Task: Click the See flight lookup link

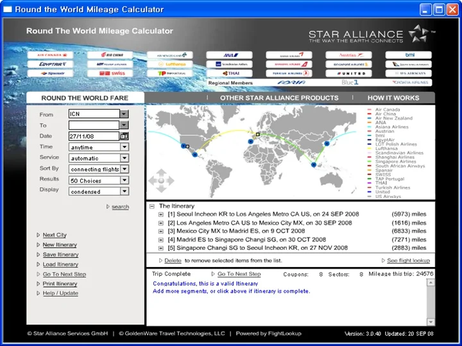Action: click(408, 261)
